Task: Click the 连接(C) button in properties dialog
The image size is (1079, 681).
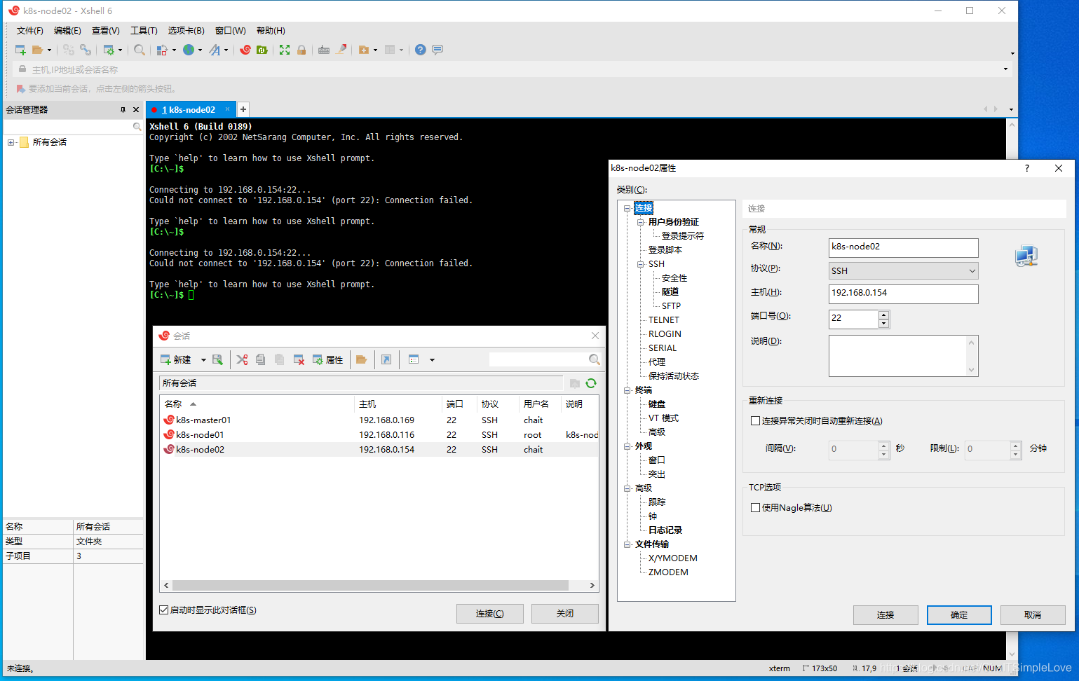Action: click(x=885, y=614)
